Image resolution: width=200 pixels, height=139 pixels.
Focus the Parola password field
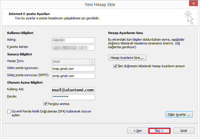click(73, 97)
